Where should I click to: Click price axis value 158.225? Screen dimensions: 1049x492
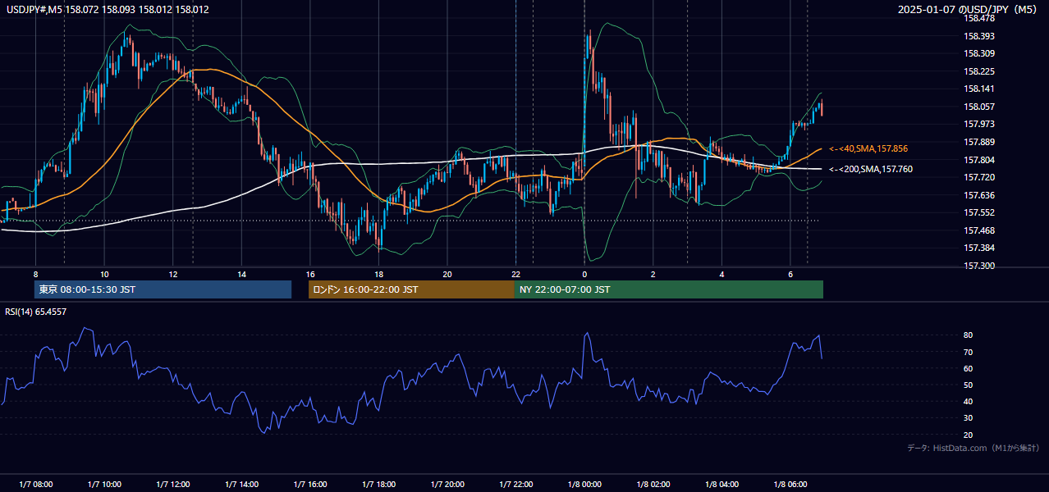coord(978,71)
